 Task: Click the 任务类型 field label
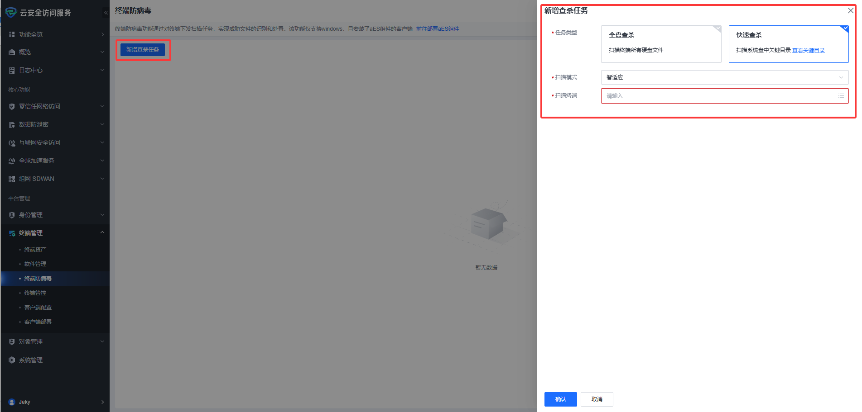tap(566, 33)
